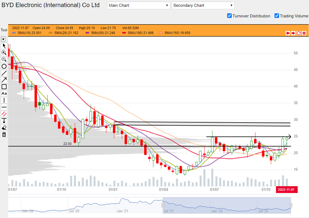Grab the left handle of range navigator

point(163,205)
